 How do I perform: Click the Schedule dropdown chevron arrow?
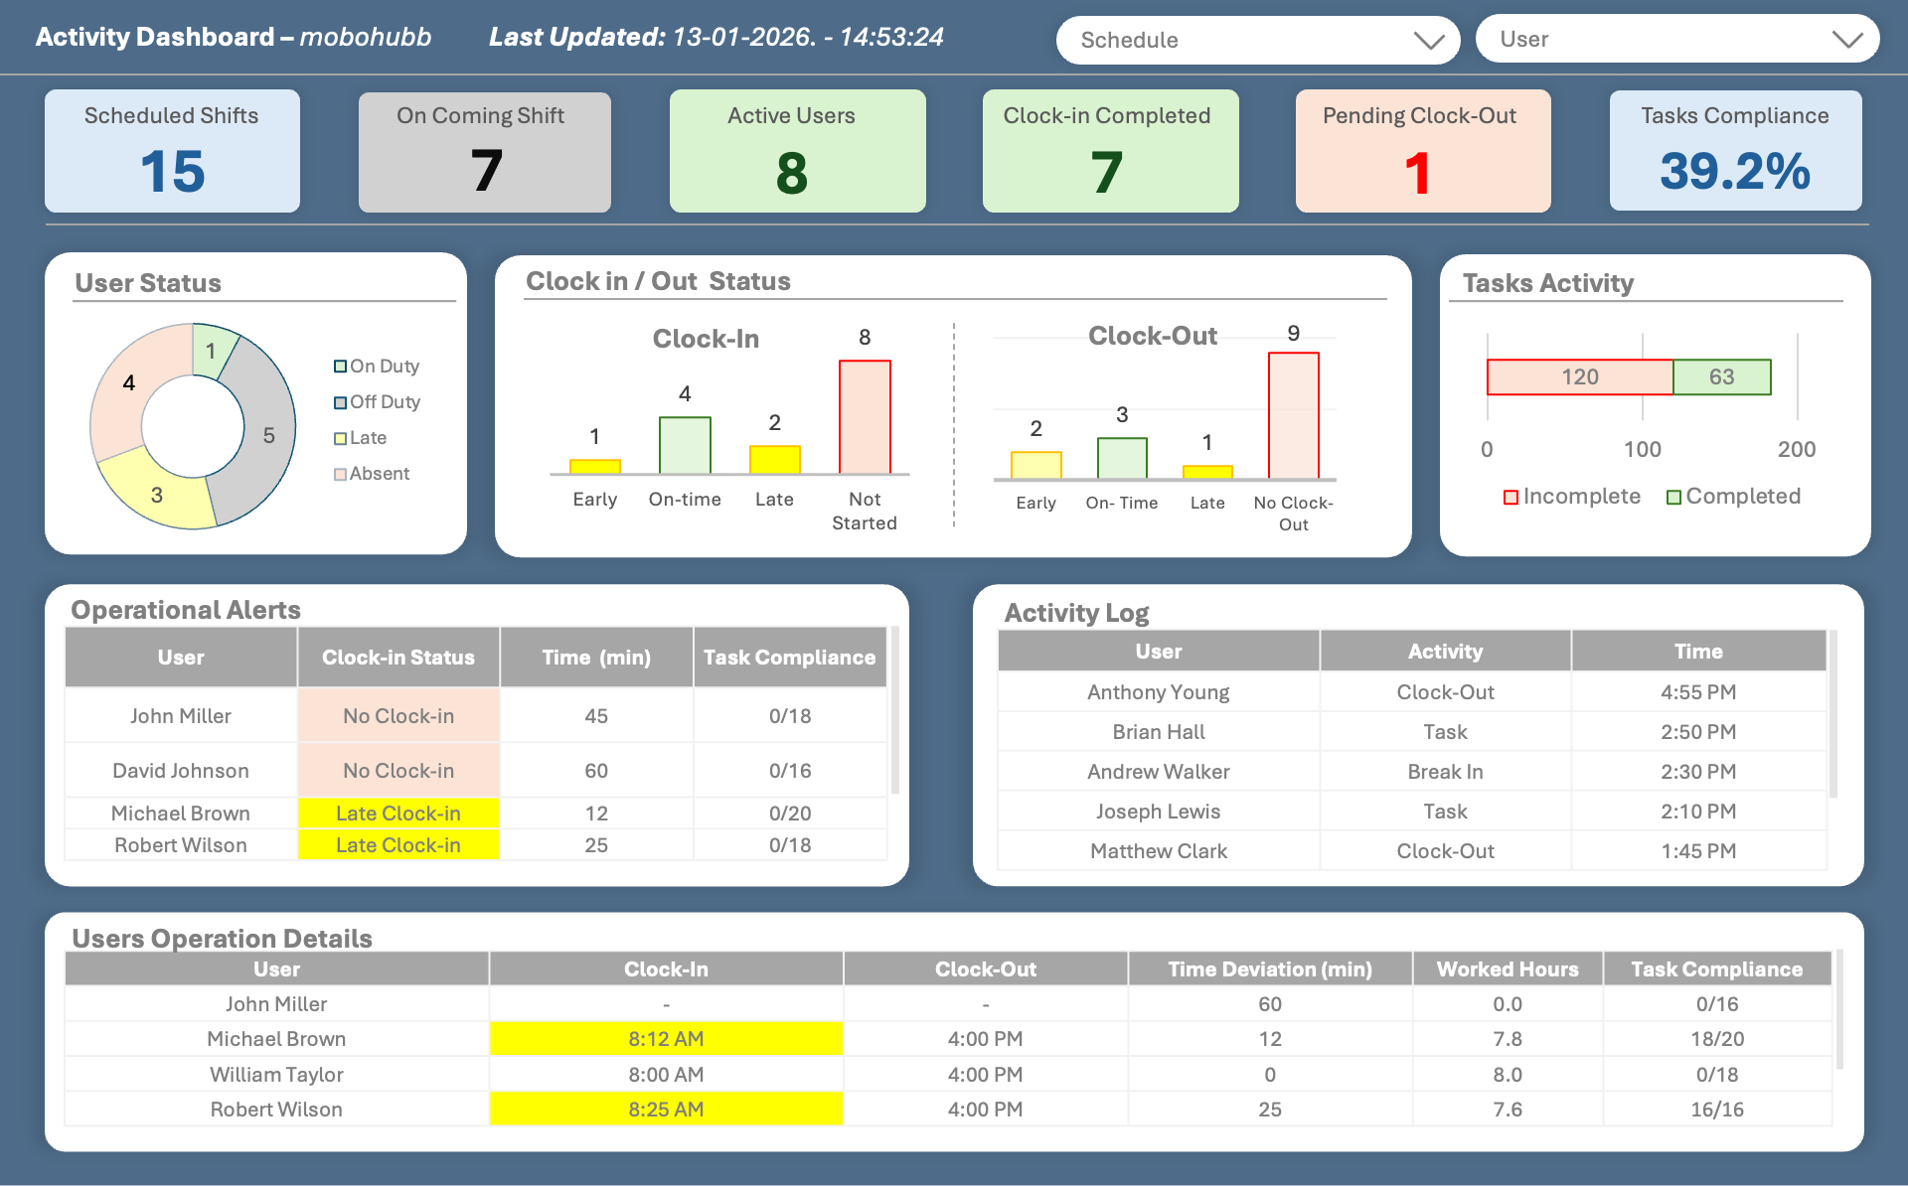[1428, 41]
